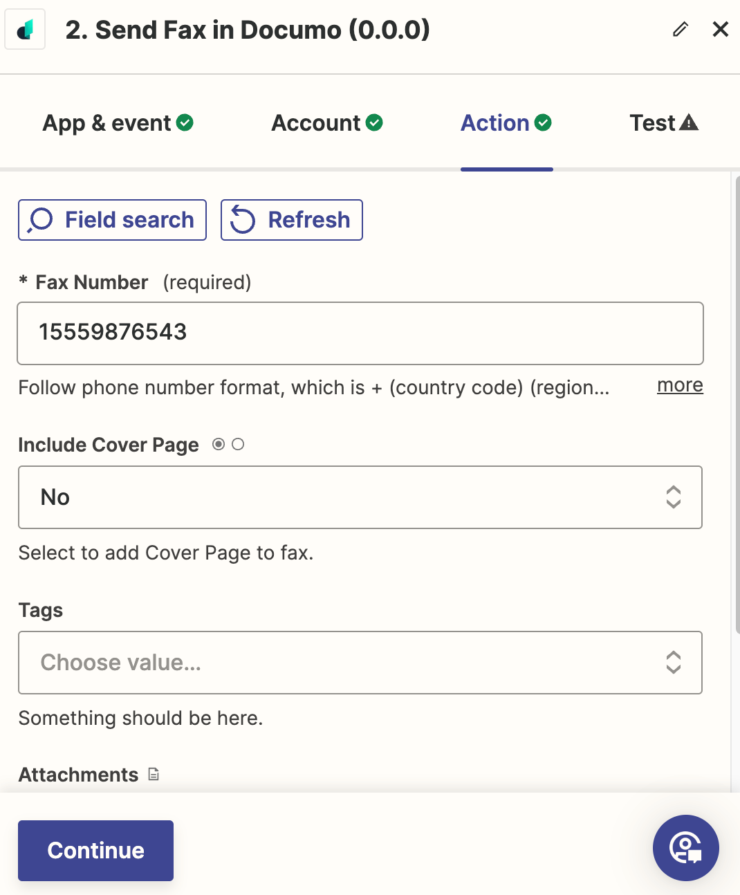The height and width of the screenshot is (895, 740).
Task: Go to the App & event tab
Action: pos(118,122)
